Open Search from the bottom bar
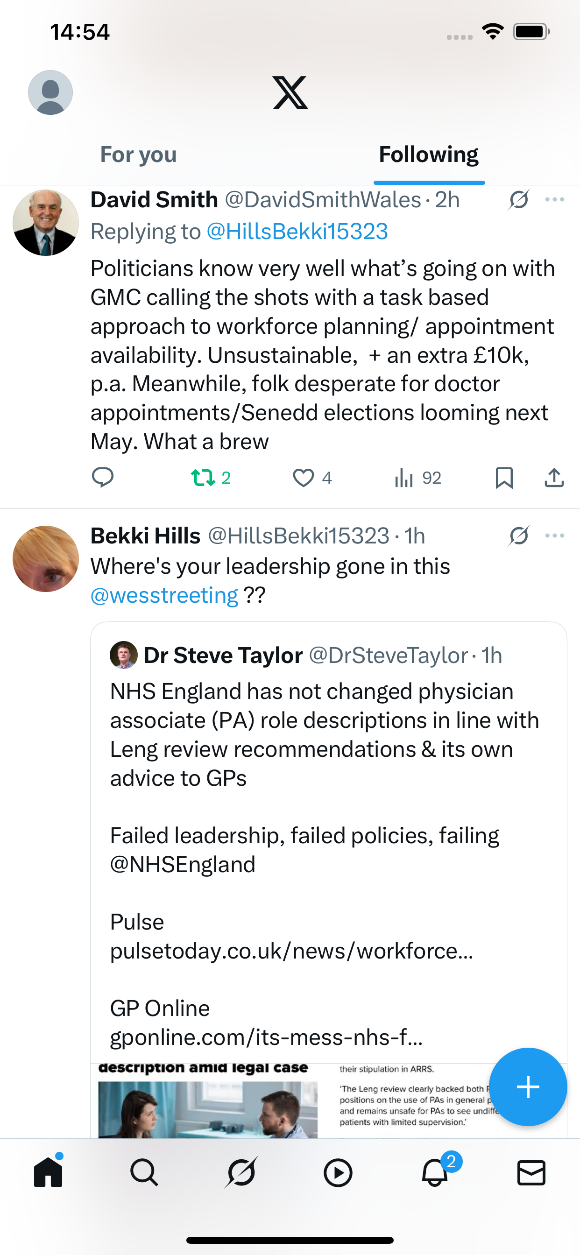The image size is (580, 1255). [144, 1172]
